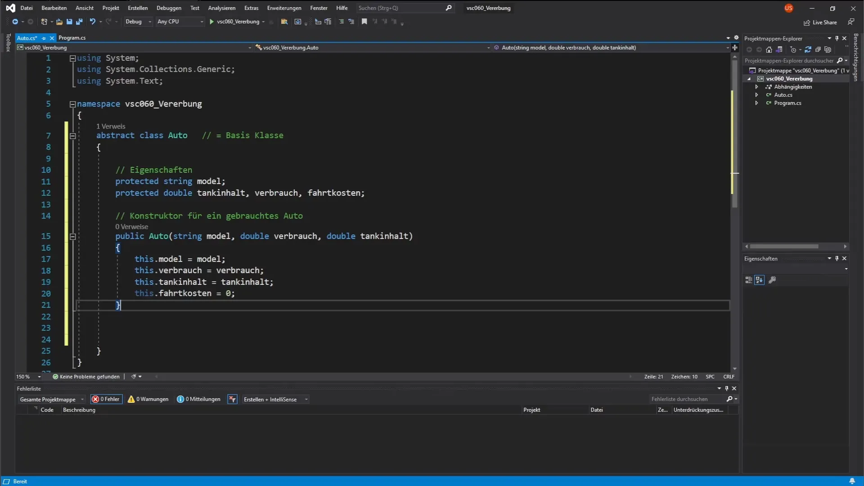Open the Debug configuration dropdown
The width and height of the screenshot is (864, 486).
coord(138,22)
